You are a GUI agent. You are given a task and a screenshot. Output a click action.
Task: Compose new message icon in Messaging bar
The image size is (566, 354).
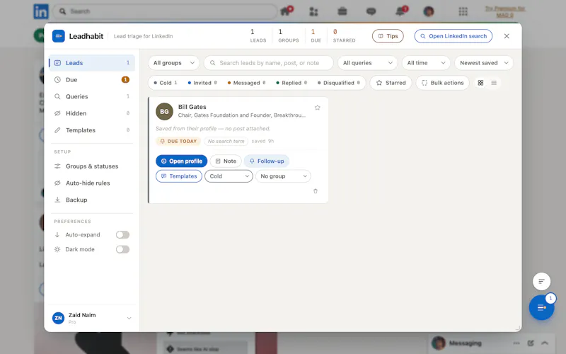pyautogui.click(x=530, y=343)
